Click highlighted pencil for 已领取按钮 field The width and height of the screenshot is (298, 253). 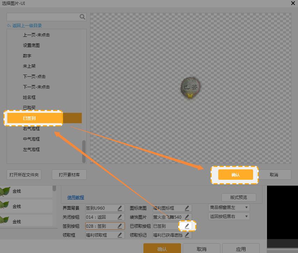(187, 226)
